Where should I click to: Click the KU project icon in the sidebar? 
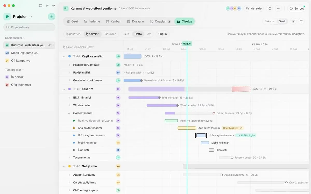coord(7,45)
